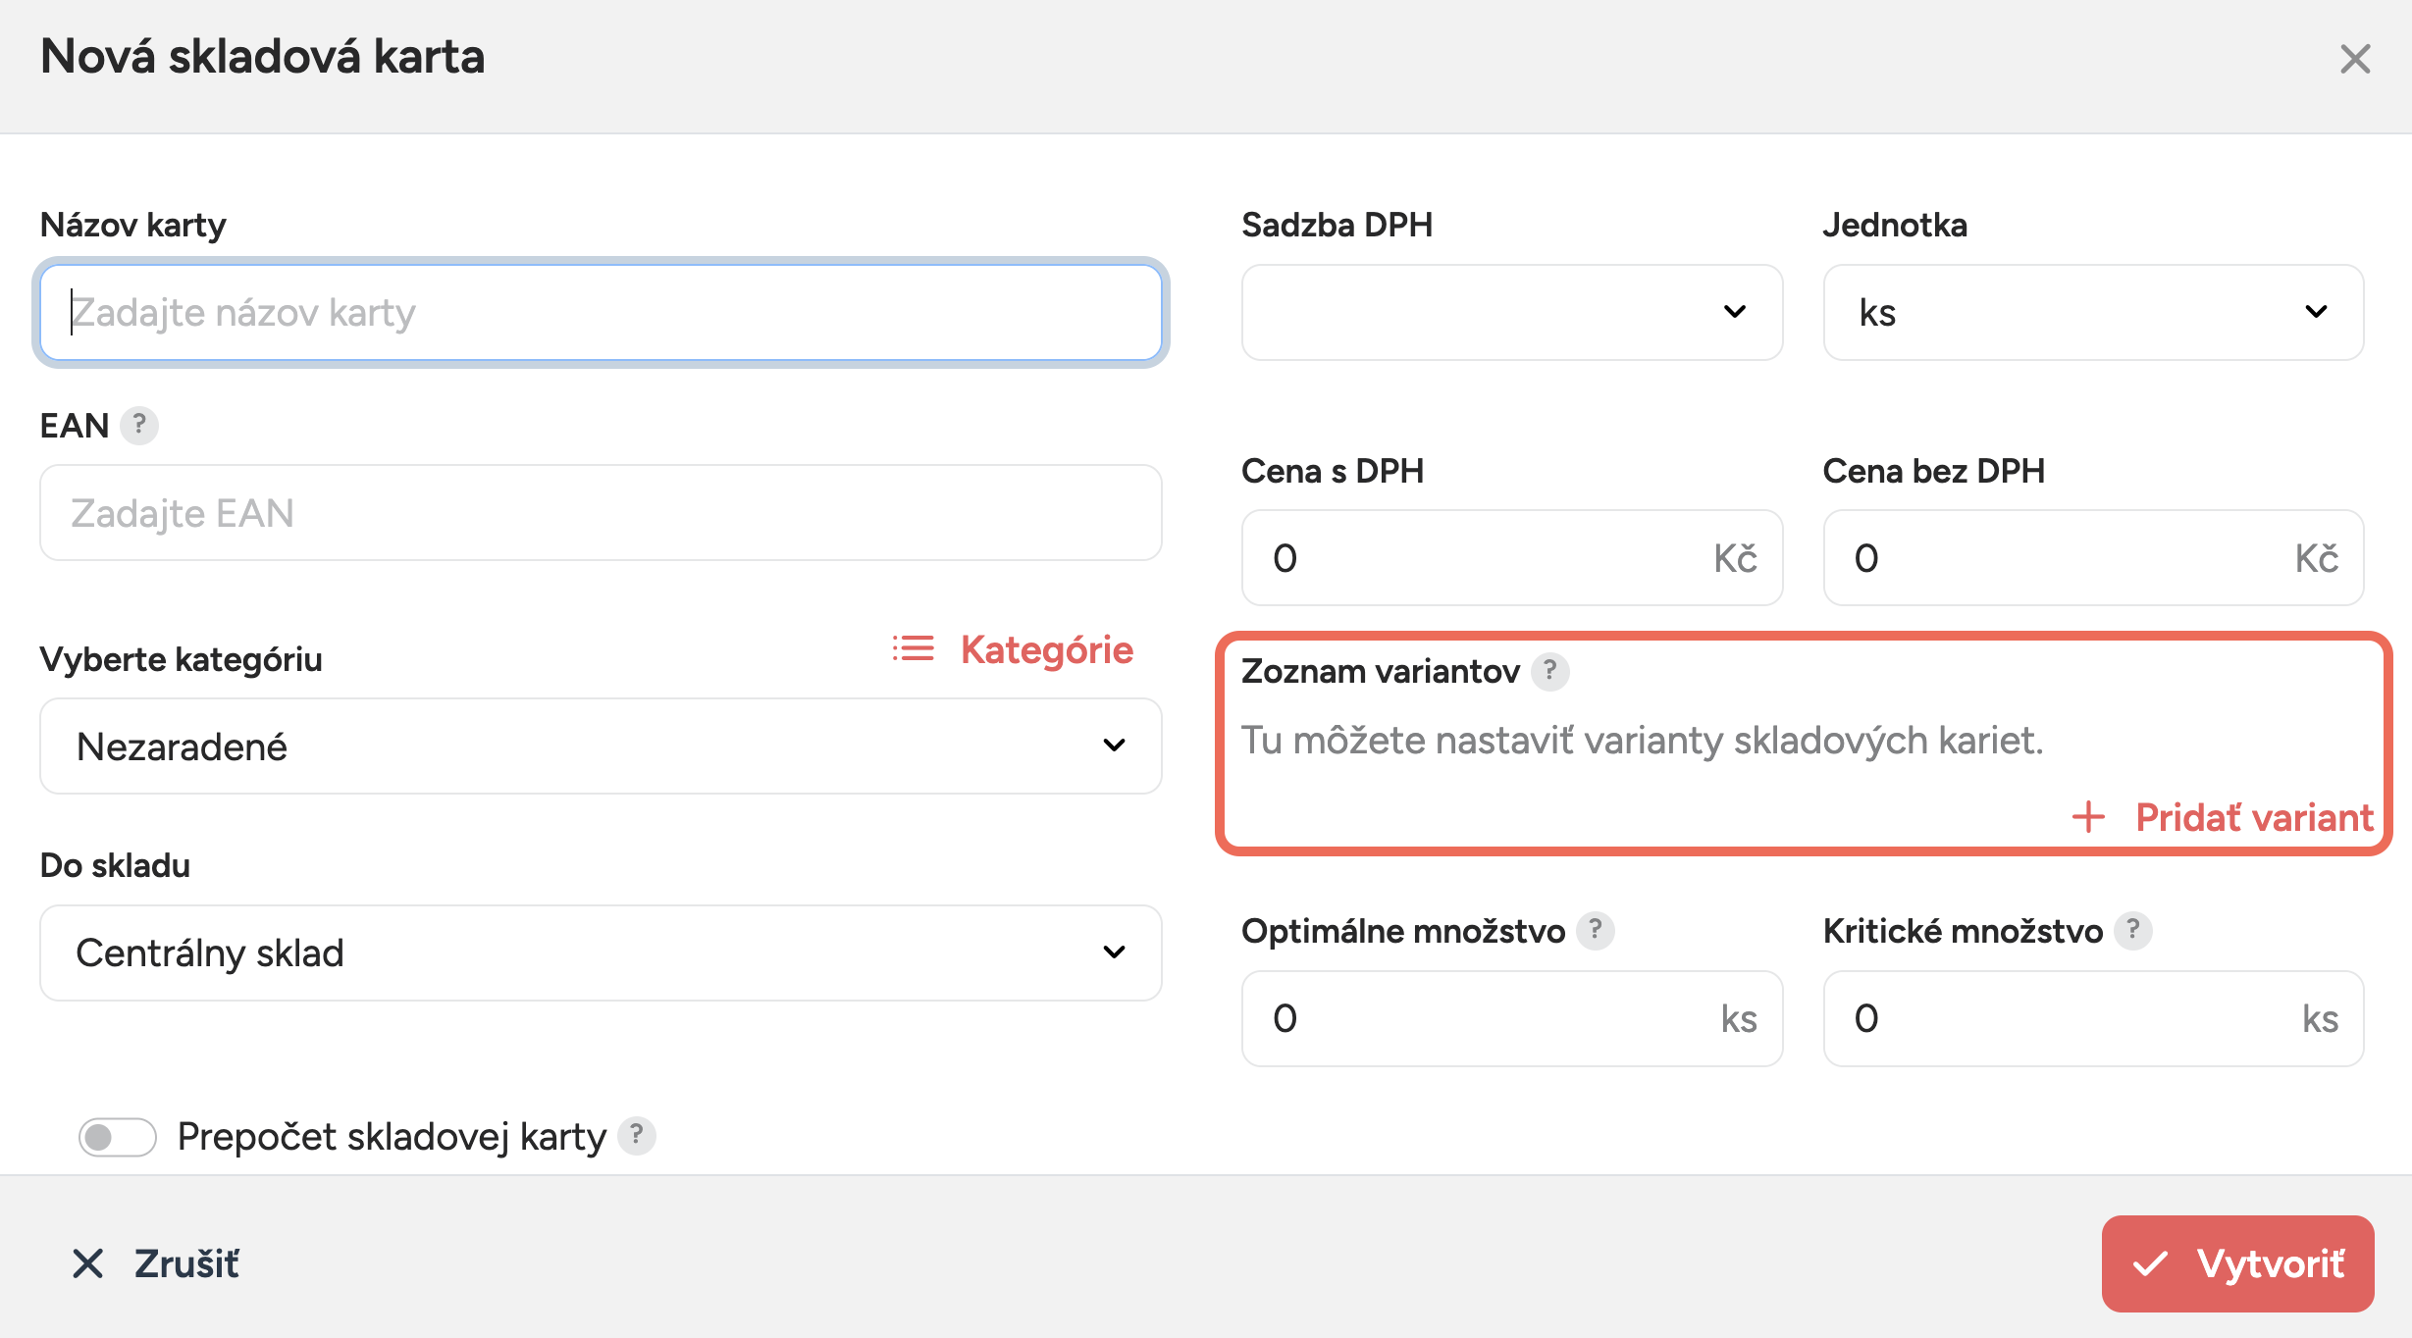Click the Zrušiť cancel button
Image resolution: width=2412 pixels, height=1338 pixels.
(x=157, y=1263)
